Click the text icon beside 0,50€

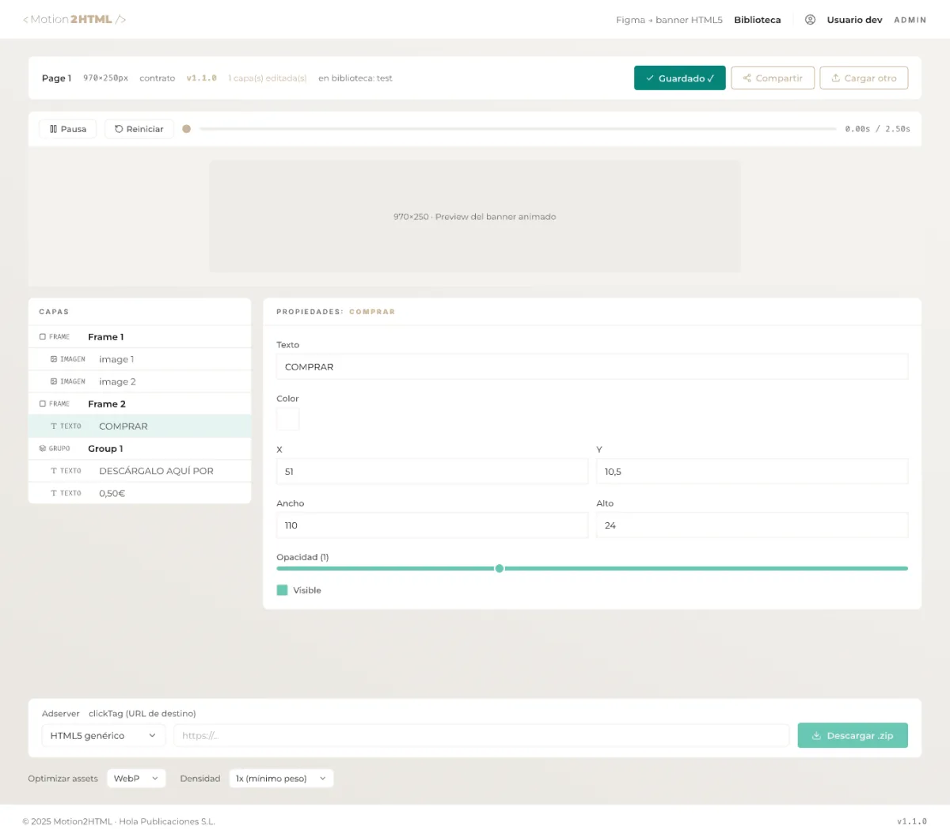point(54,493)
